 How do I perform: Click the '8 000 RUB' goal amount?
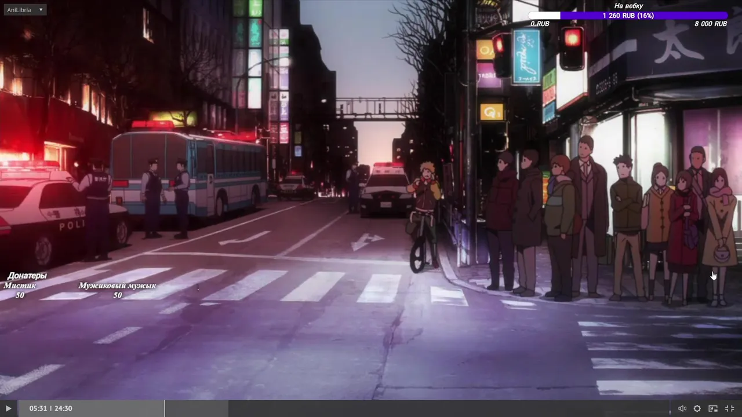pos(711,24)
